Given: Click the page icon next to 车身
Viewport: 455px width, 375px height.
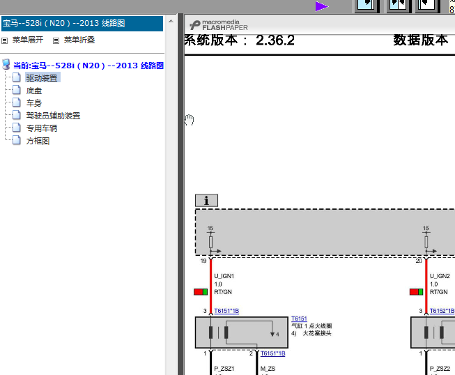Looking at the screenshot, I should coord(17,102).
